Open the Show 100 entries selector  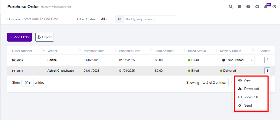click(27, 83)
